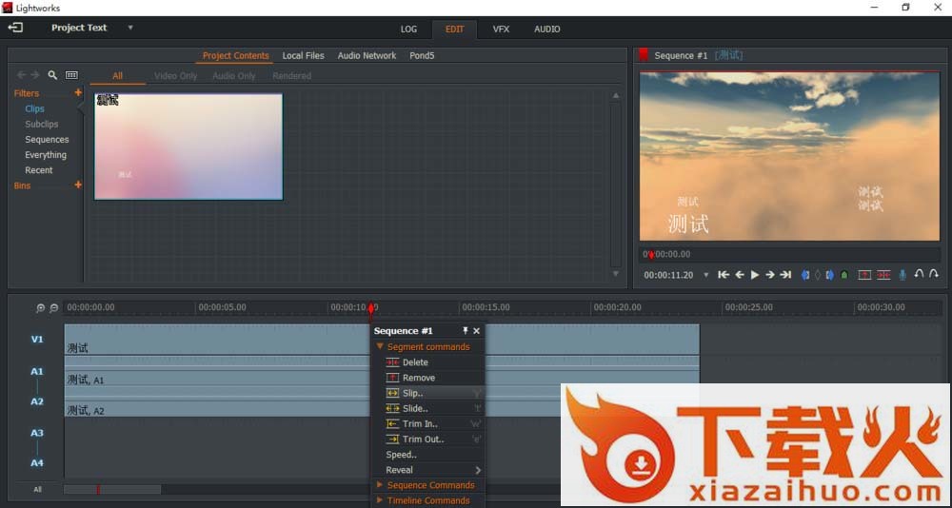Select Recent in the filters list
952x508 pixels.
[x=39, y=170]
